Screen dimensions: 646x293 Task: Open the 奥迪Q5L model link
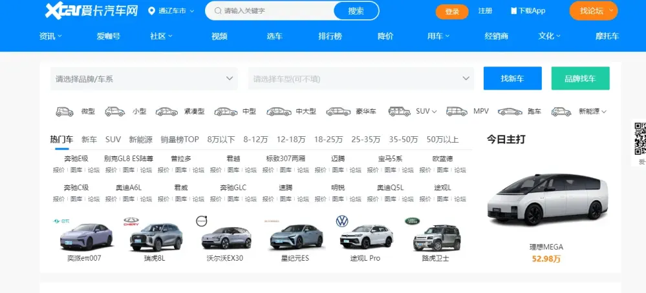pos(390,188)
